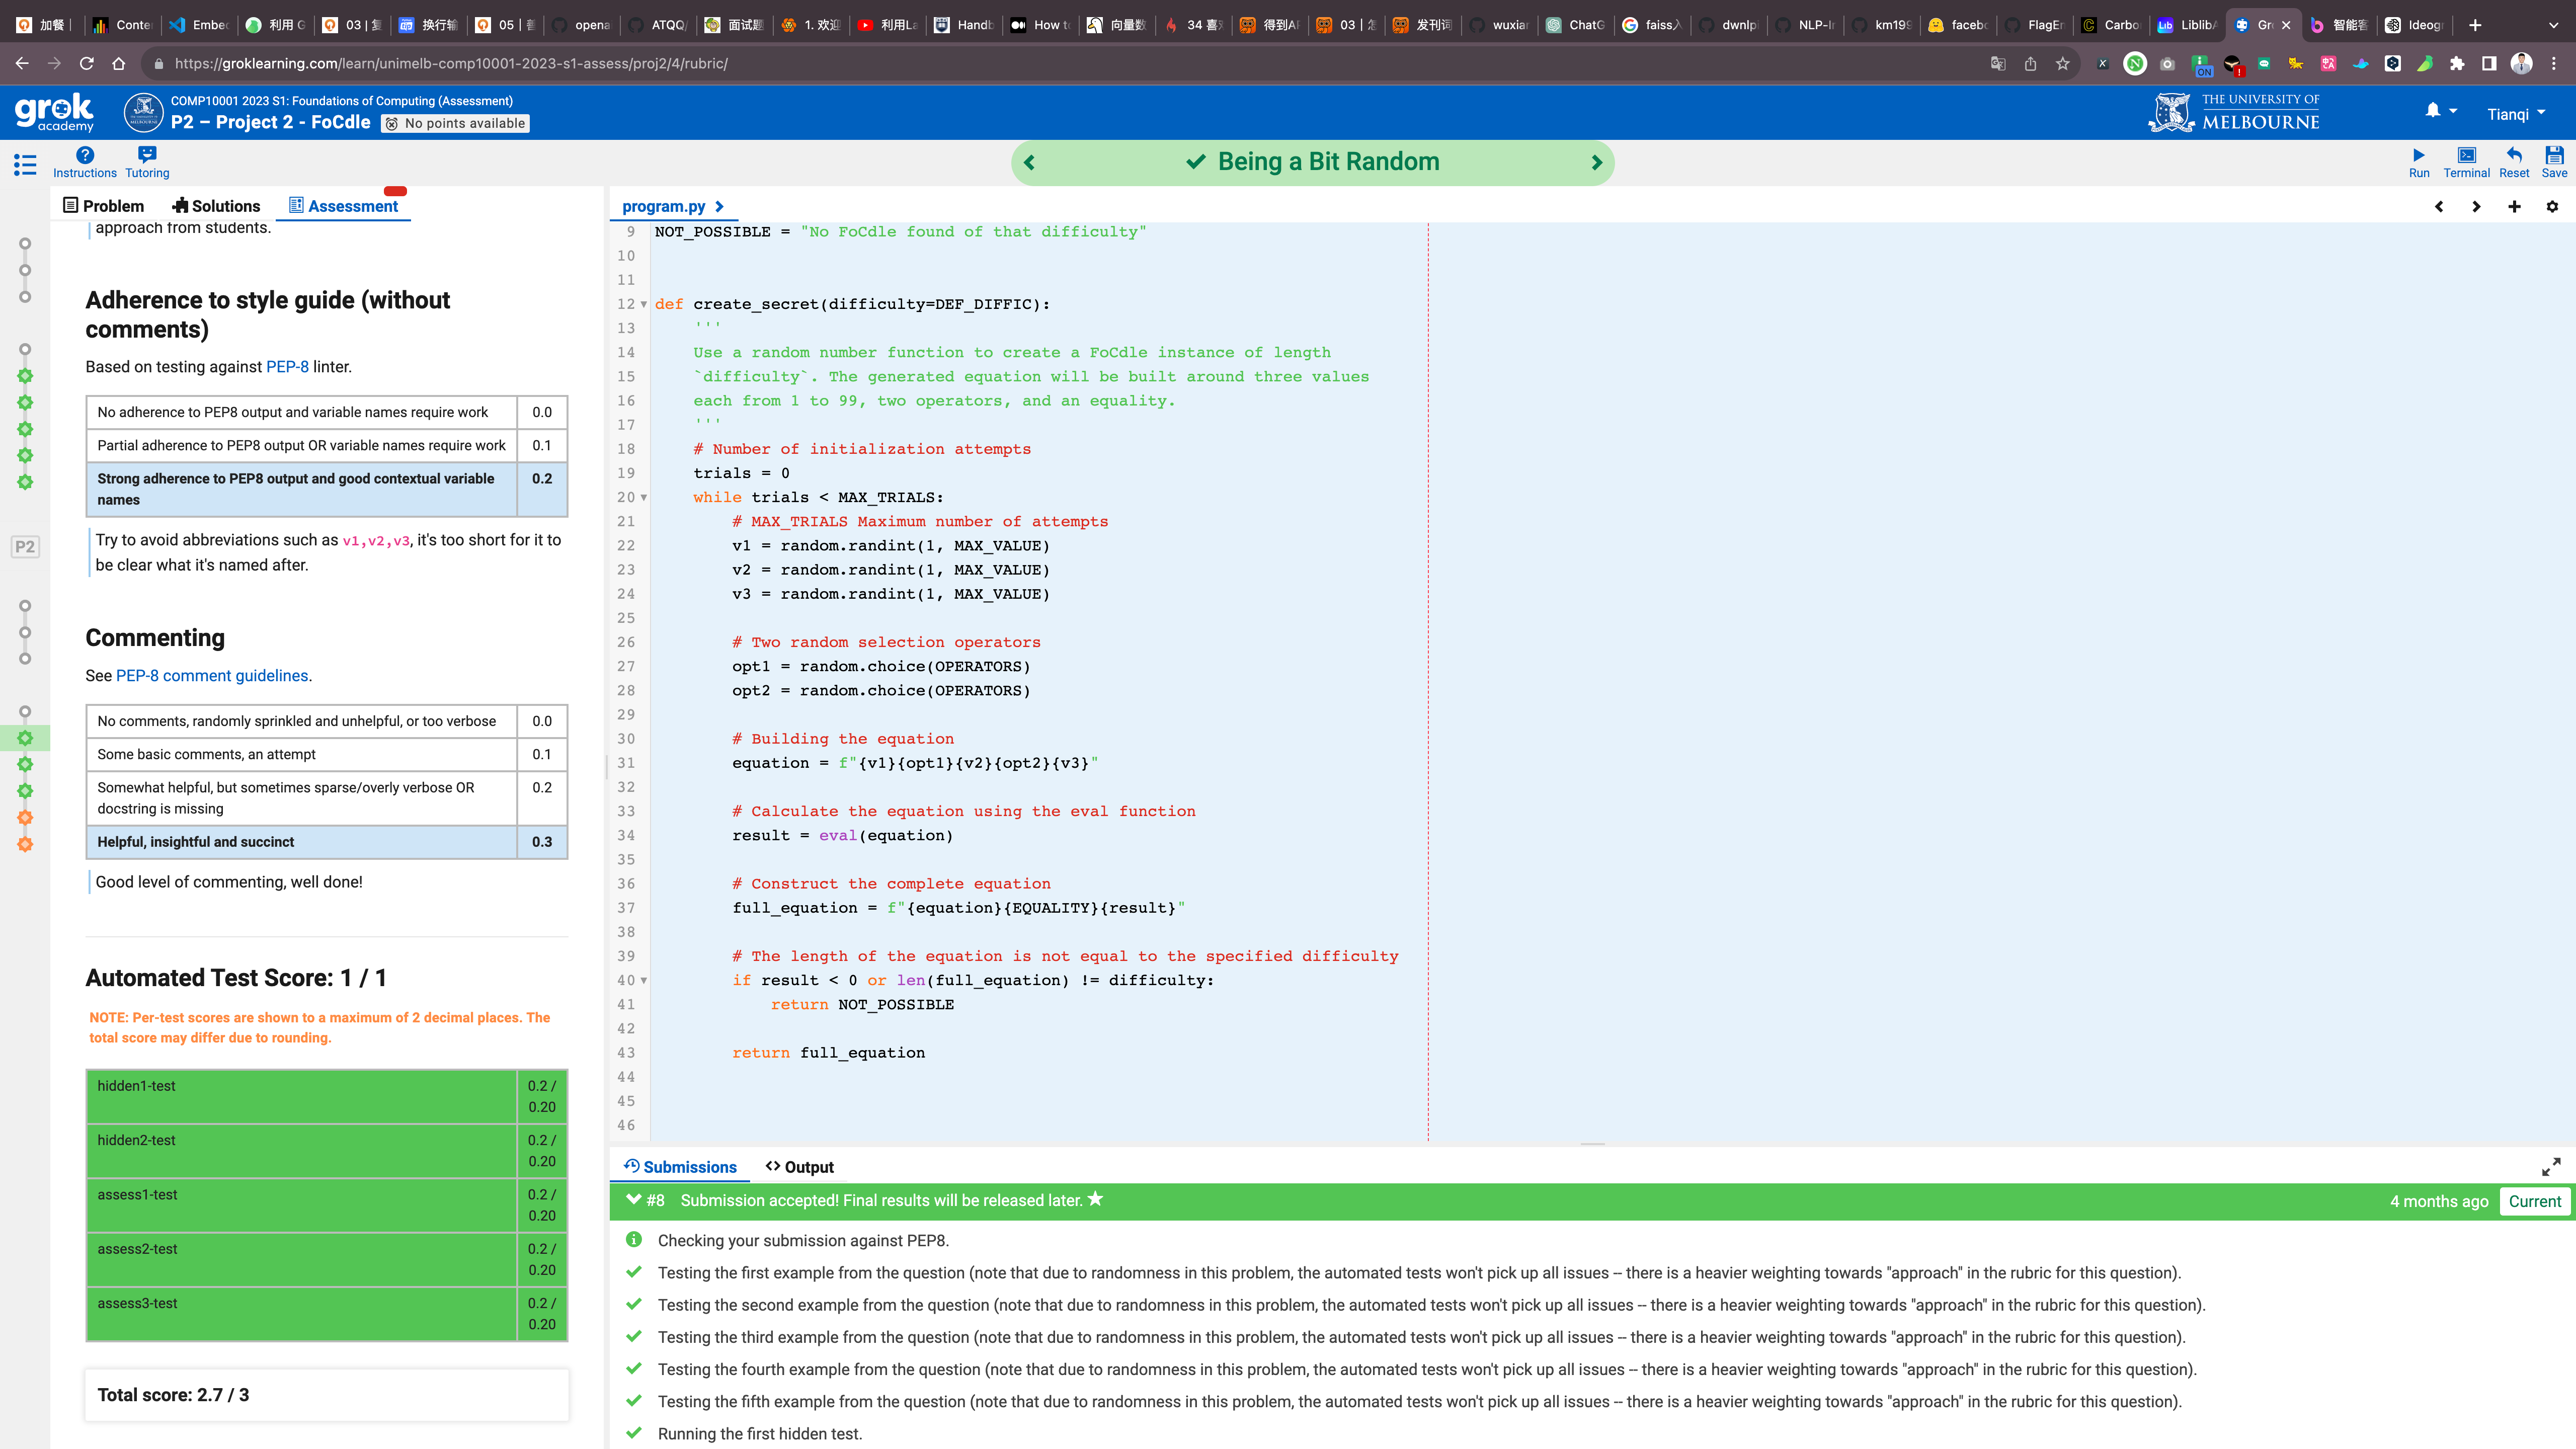Image resolution: width=2576 pixels, height=1449 pixels.
Task: Select the hidden1-test result row
Action: [x=327, y=1096]
